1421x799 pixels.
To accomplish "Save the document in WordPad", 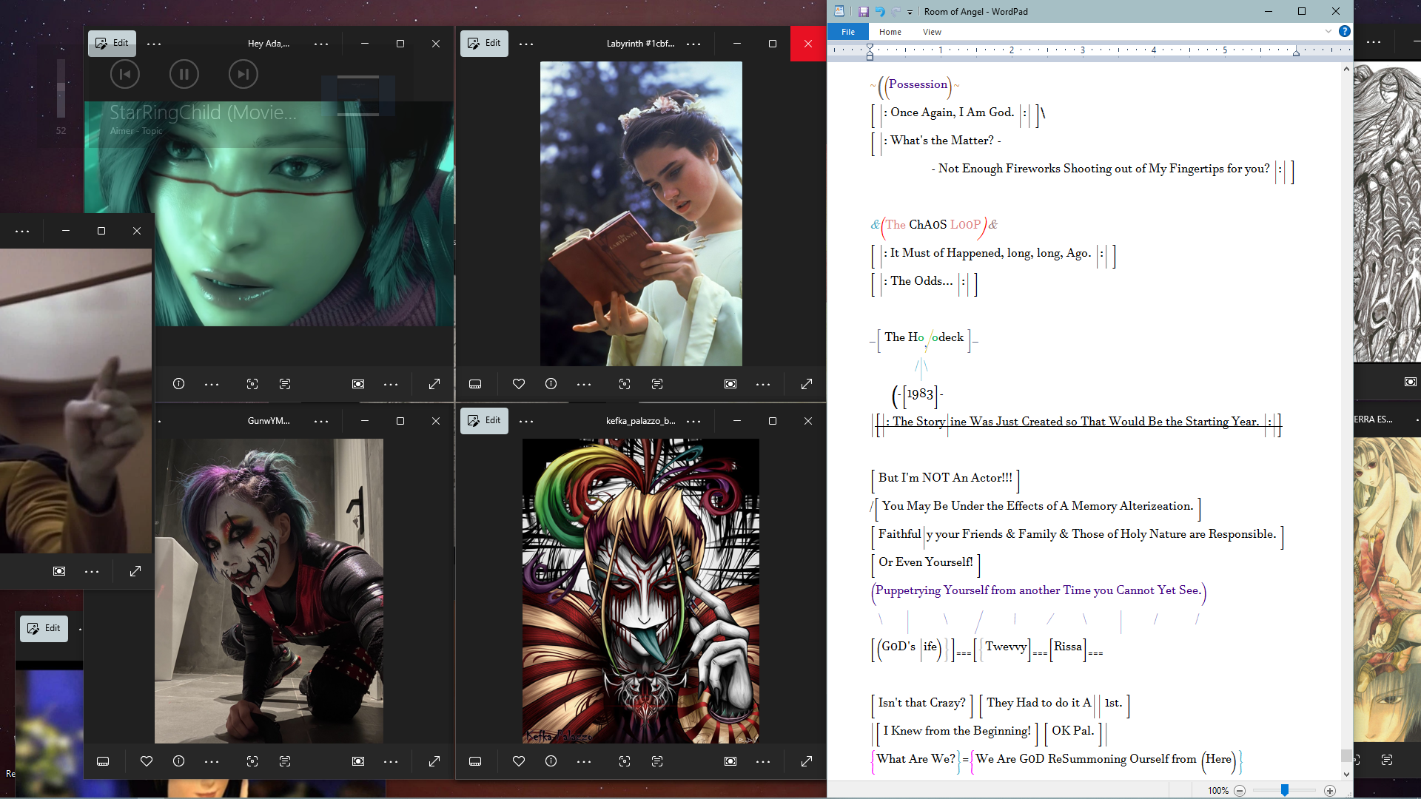I will [x=863, y=11].
